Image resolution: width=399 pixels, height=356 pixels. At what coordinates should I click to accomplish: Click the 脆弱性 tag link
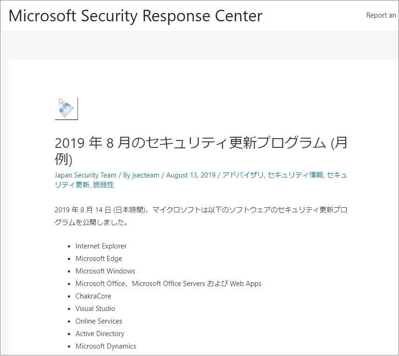[103, 185]
